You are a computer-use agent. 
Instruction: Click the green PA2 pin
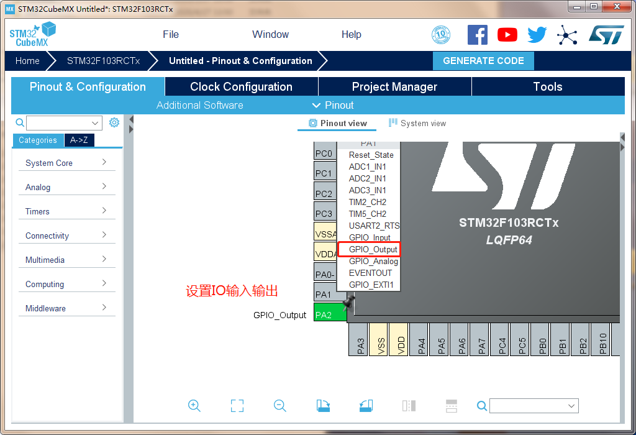click(330, 312)
